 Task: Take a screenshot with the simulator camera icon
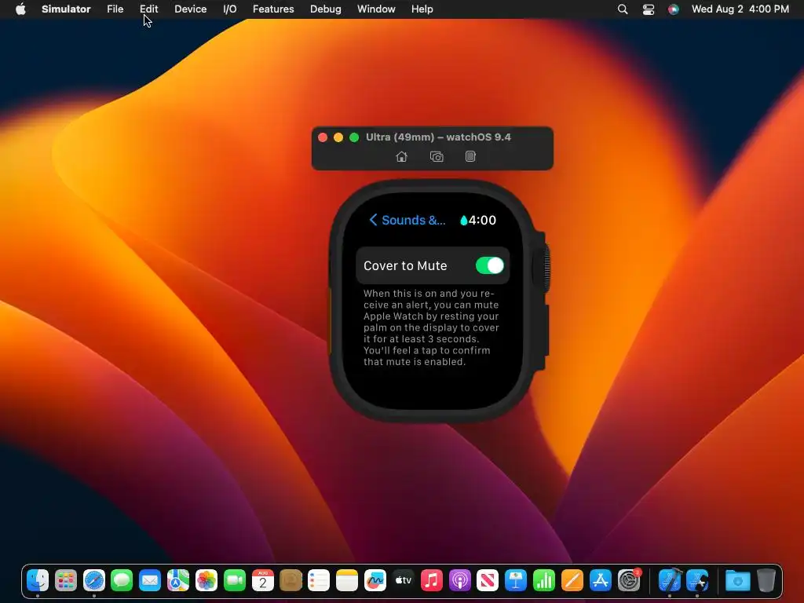(x=437, y=156)
